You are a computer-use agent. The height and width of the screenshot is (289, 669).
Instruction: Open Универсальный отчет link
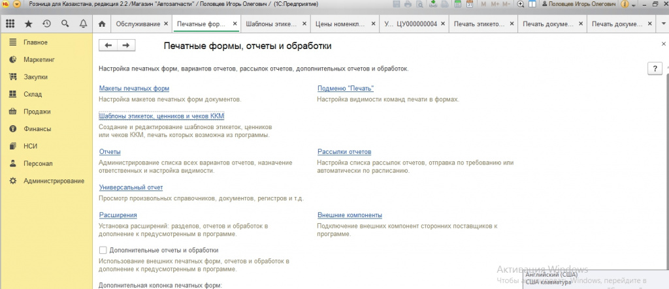pyautogui.click(x=131, y=187)
